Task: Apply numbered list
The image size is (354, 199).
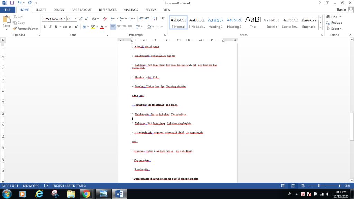Action: pos(122,19)
